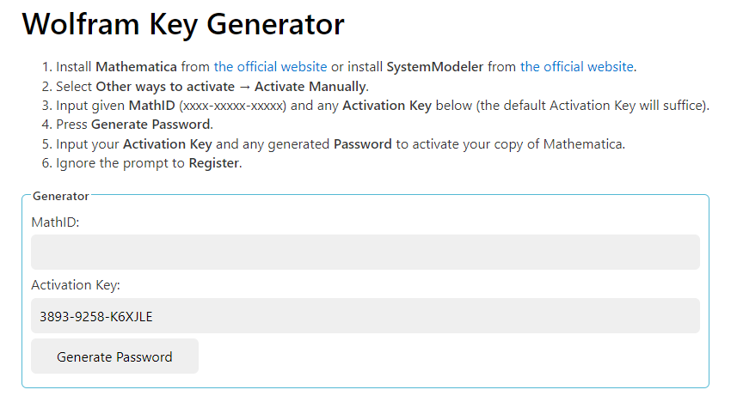Open the SystemModeler official website link

coord(576,66)
